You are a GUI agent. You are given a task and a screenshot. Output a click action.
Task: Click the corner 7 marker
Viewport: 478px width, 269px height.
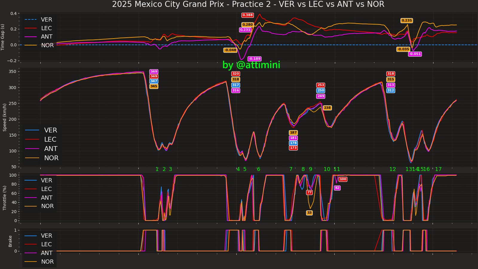[x=291, y=169]
